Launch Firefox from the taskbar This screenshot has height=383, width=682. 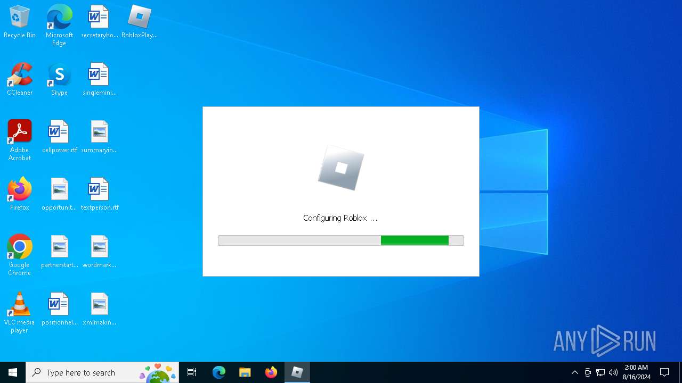[271, 372]
